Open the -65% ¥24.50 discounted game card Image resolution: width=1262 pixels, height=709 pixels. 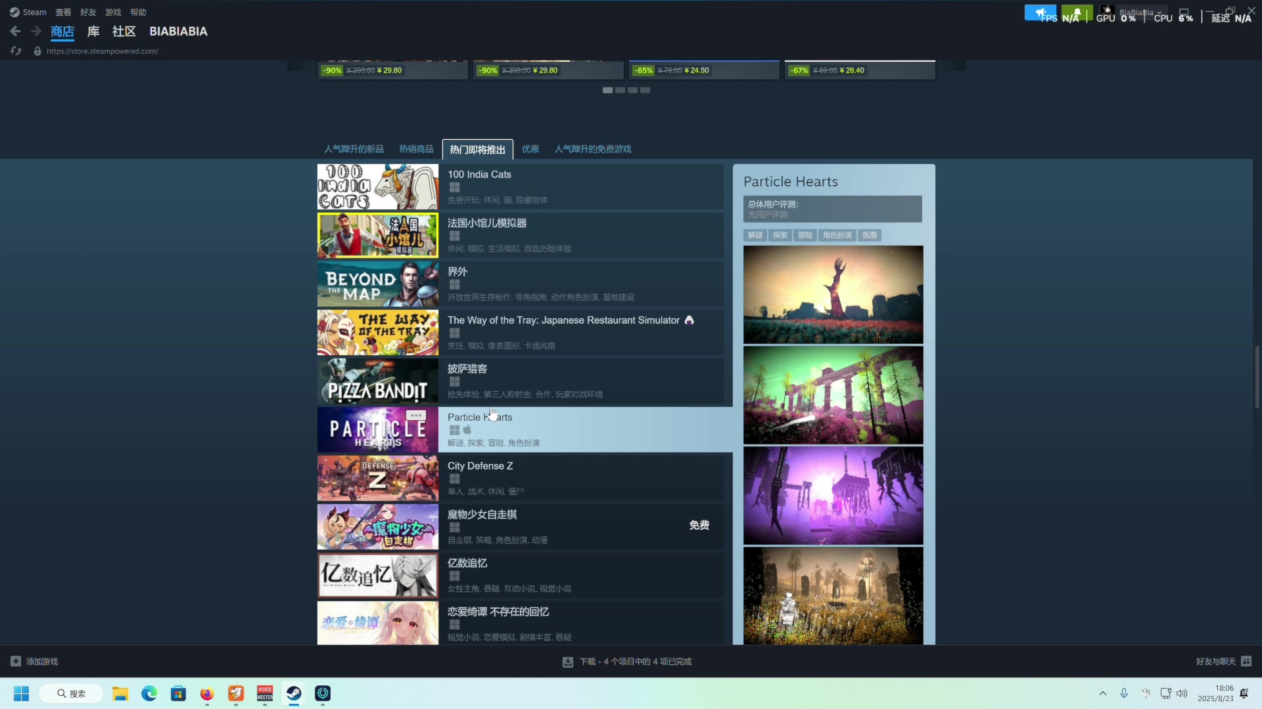[x=704, y=70]
